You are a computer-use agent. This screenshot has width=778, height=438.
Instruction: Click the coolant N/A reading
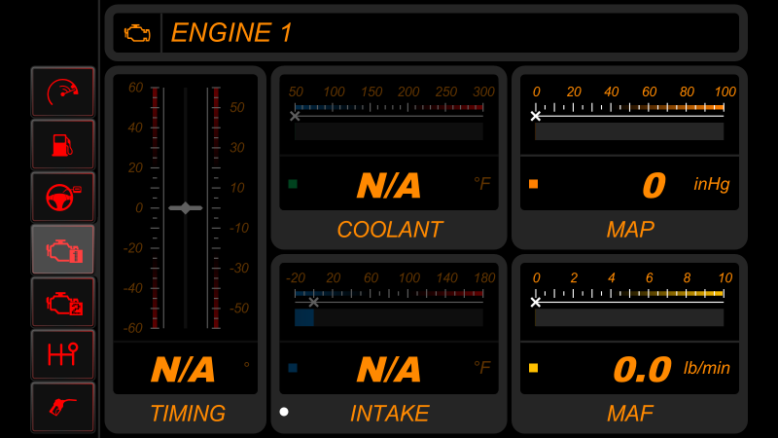(x=388, y=186)
